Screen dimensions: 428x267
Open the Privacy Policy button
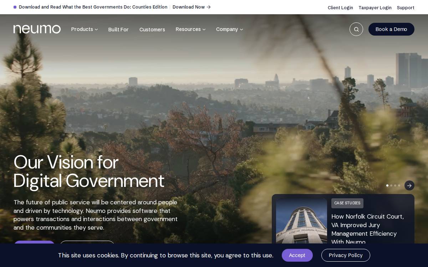click(x=346, y=255)
